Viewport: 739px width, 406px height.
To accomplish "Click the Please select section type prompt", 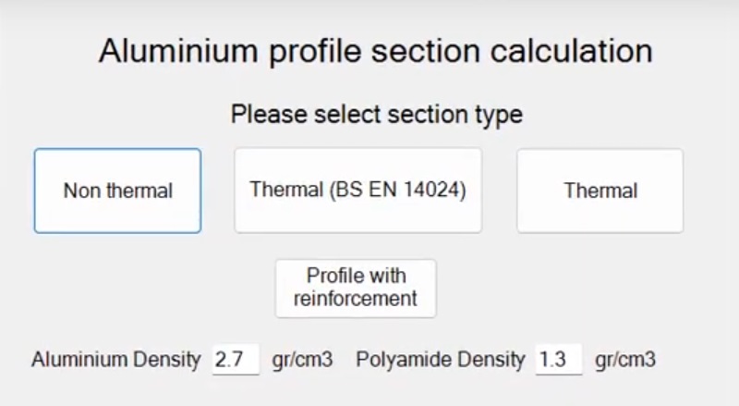I will (376, 115).
